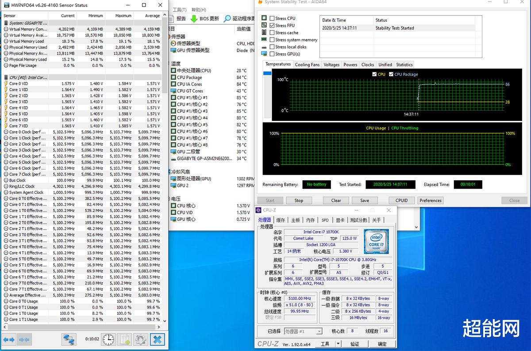Open AIDA64 Preferences button
This screenshot has height=351, width=531.
[x=430, y=201]
